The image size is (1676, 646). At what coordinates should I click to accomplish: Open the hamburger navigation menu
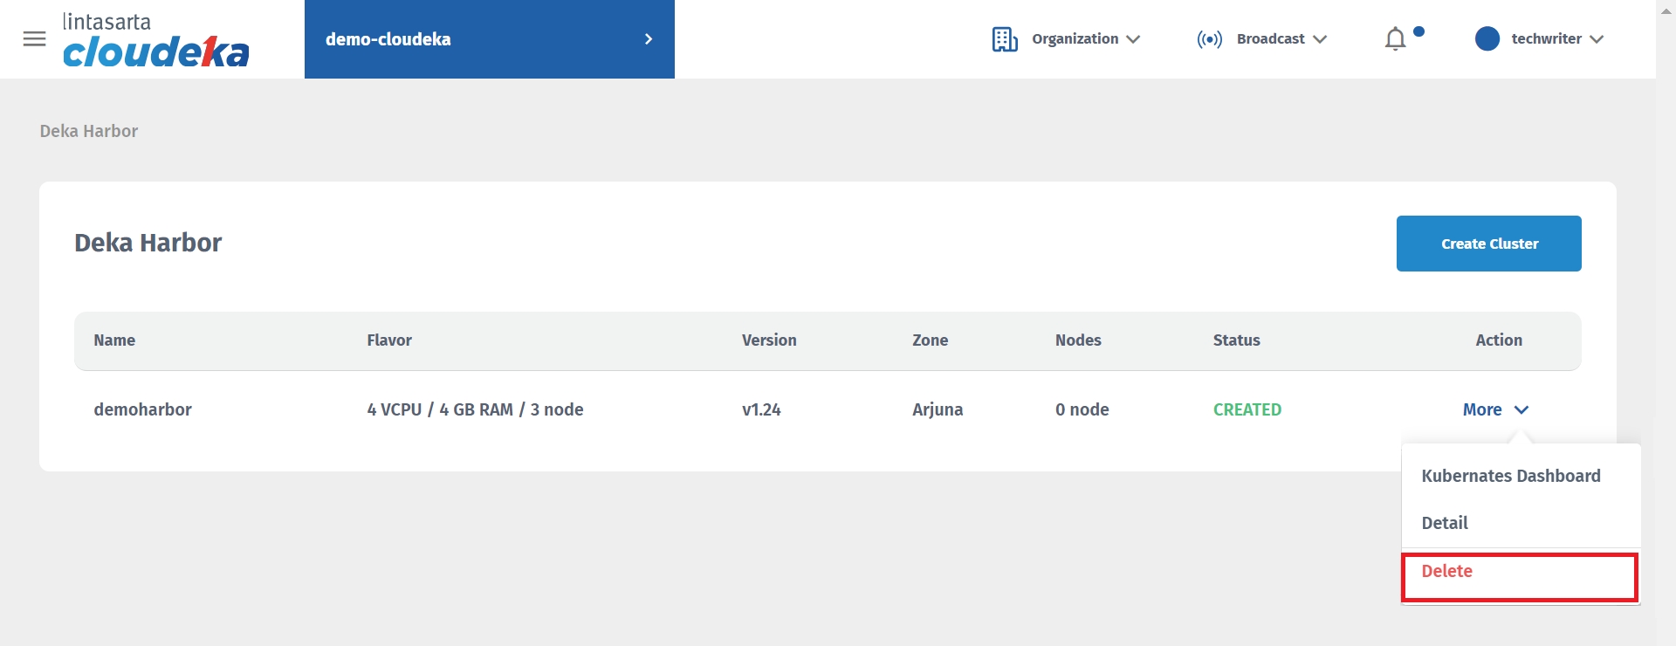[34, 39]
